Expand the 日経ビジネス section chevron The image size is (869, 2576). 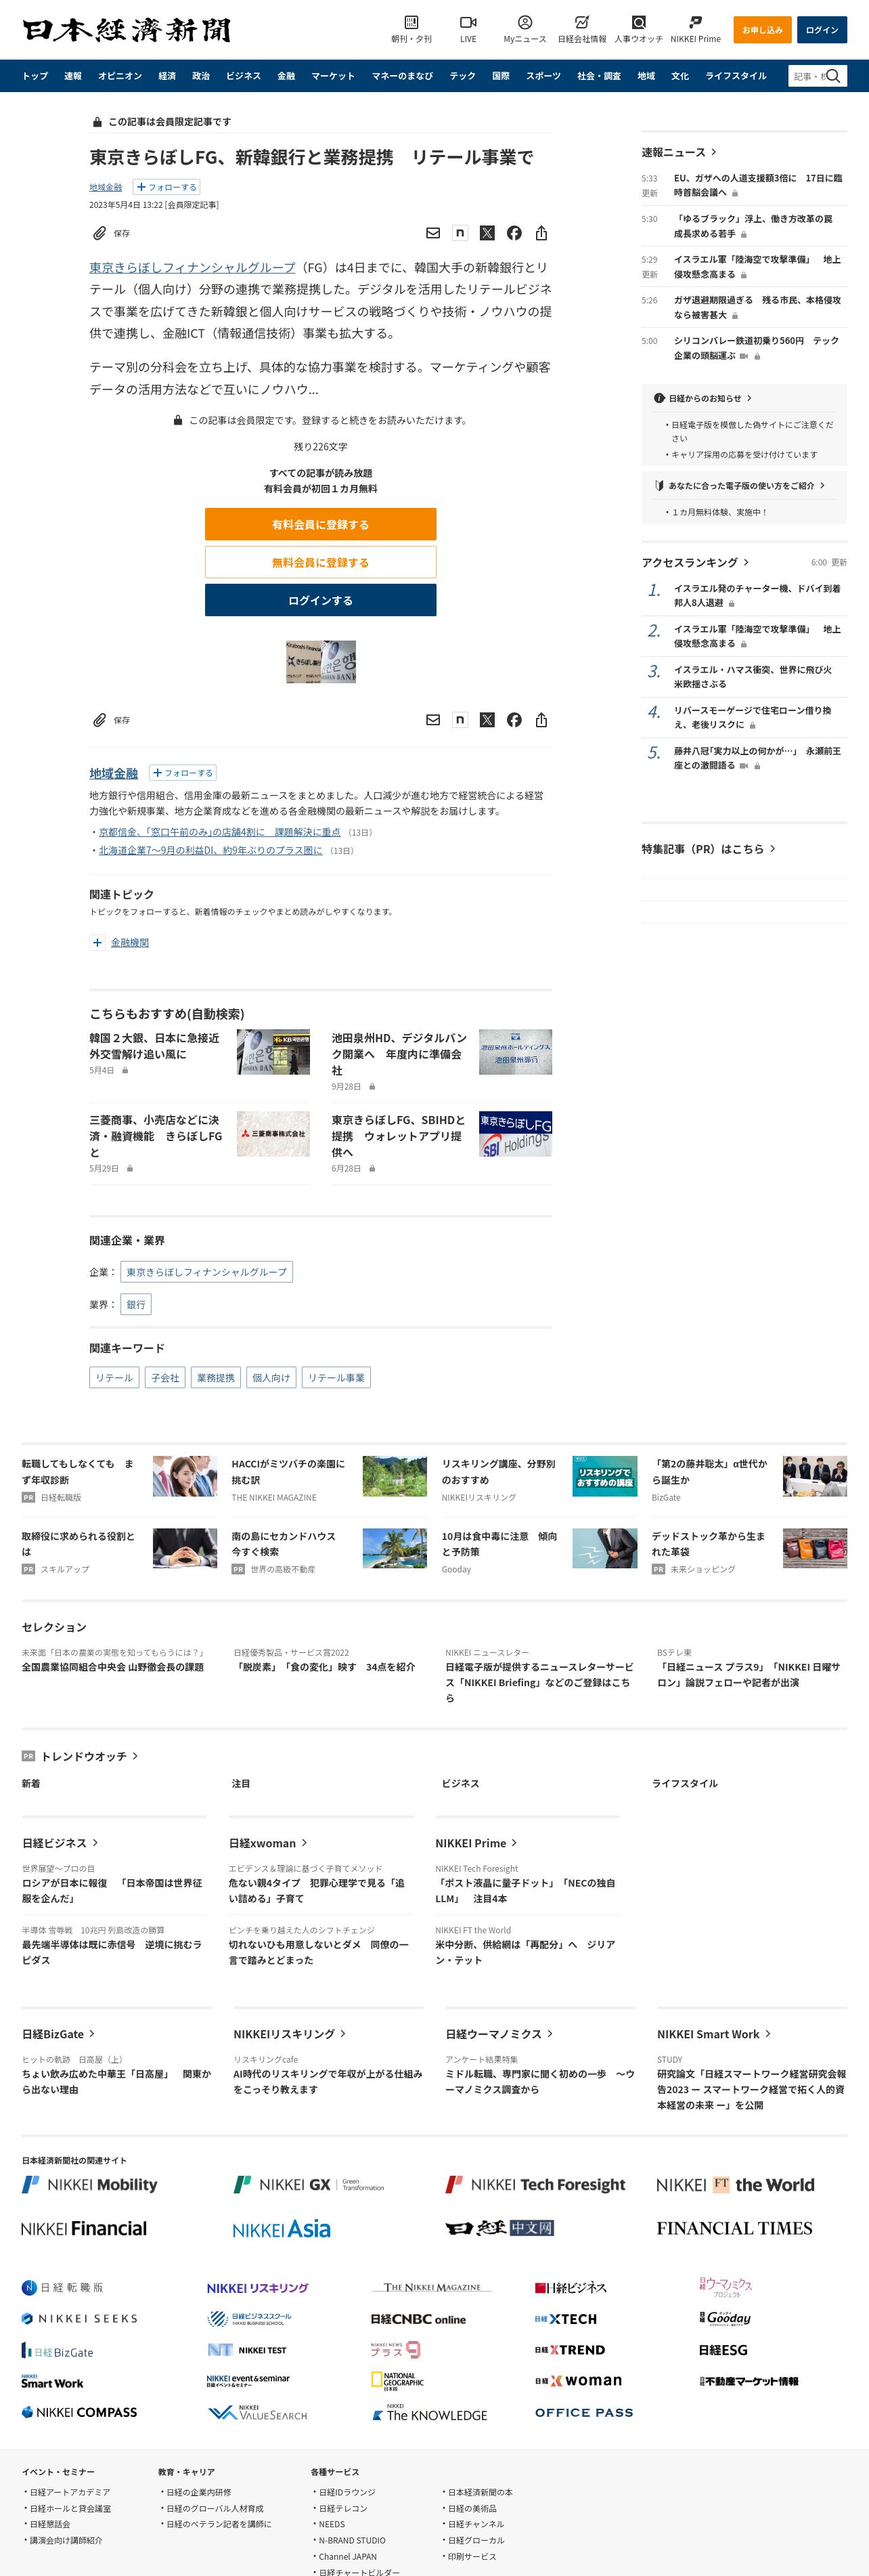[95, 1842]
